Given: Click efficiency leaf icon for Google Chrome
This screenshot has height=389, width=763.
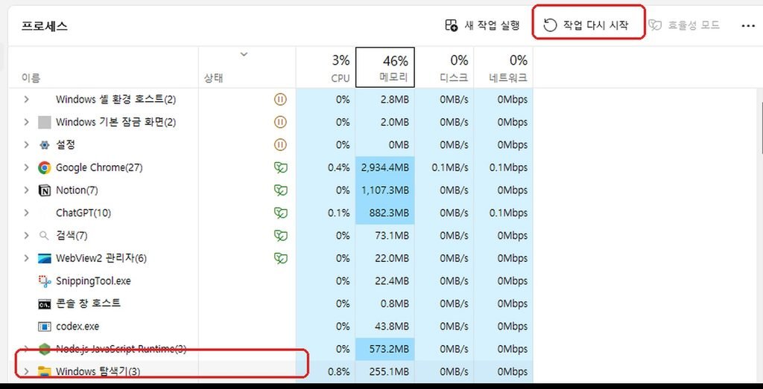Looking at the screenshot, I should pos(280,168).
